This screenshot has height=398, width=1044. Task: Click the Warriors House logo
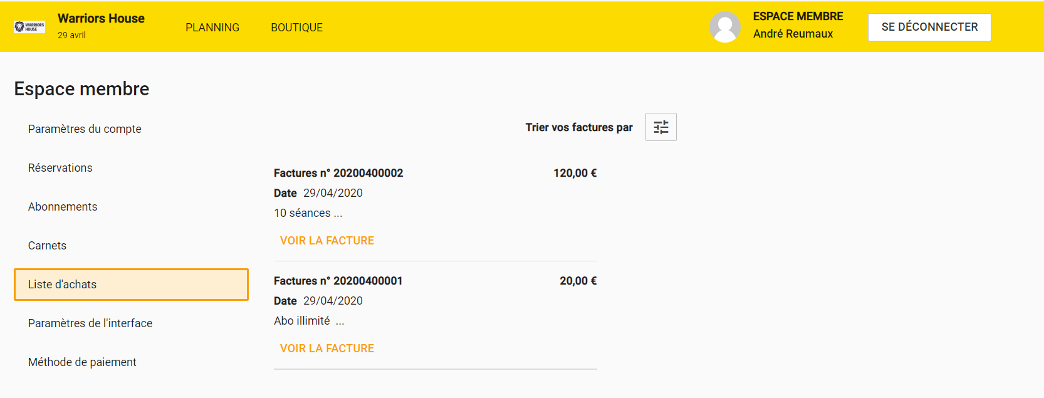pos(29,27)
